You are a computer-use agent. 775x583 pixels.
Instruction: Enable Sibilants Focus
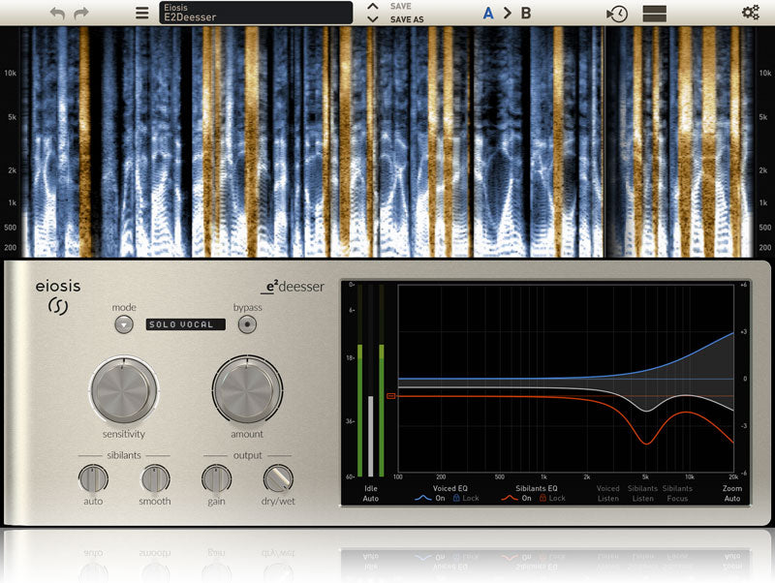coord(677,493)
